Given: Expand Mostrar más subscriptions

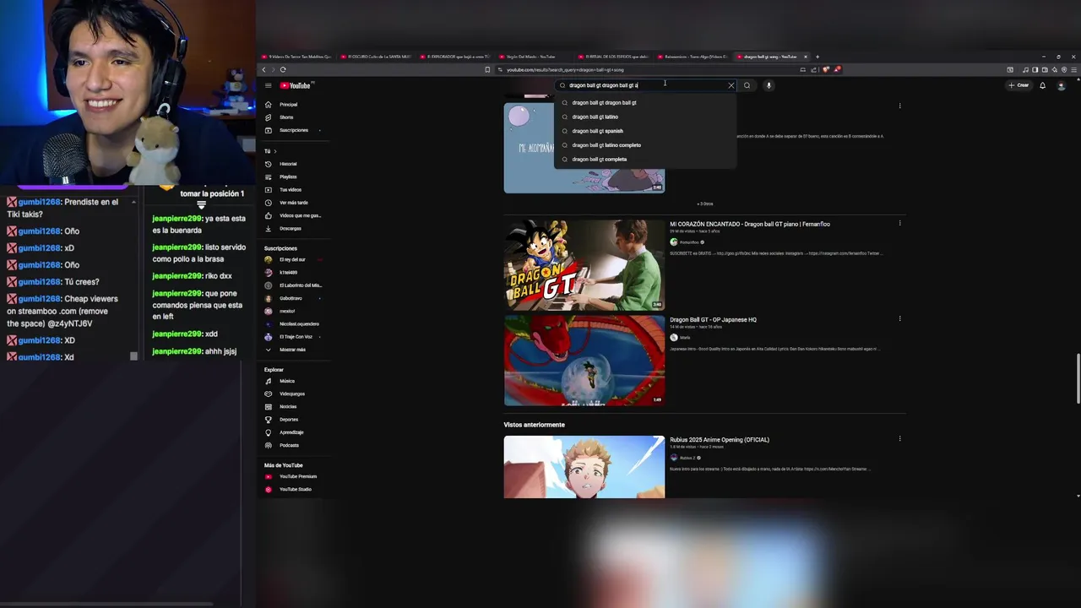Looking at the screenshot, I should point(292,350).
